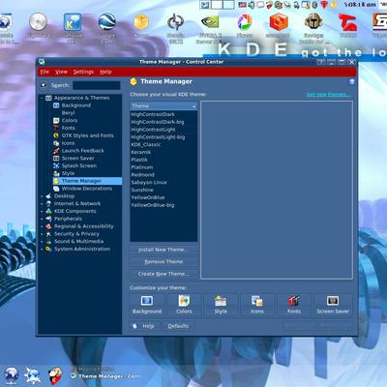
Task: Open the Settings menu
Action: click(83, 72)
